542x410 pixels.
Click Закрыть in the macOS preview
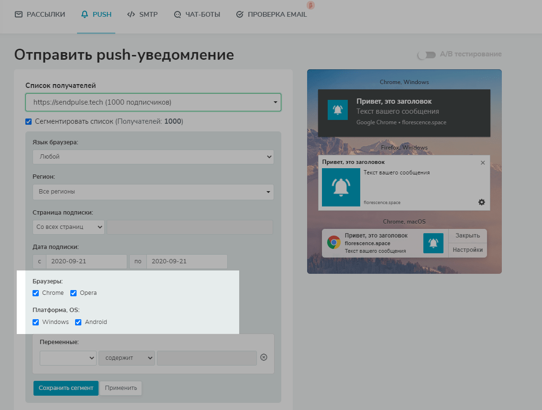(468, 236)
